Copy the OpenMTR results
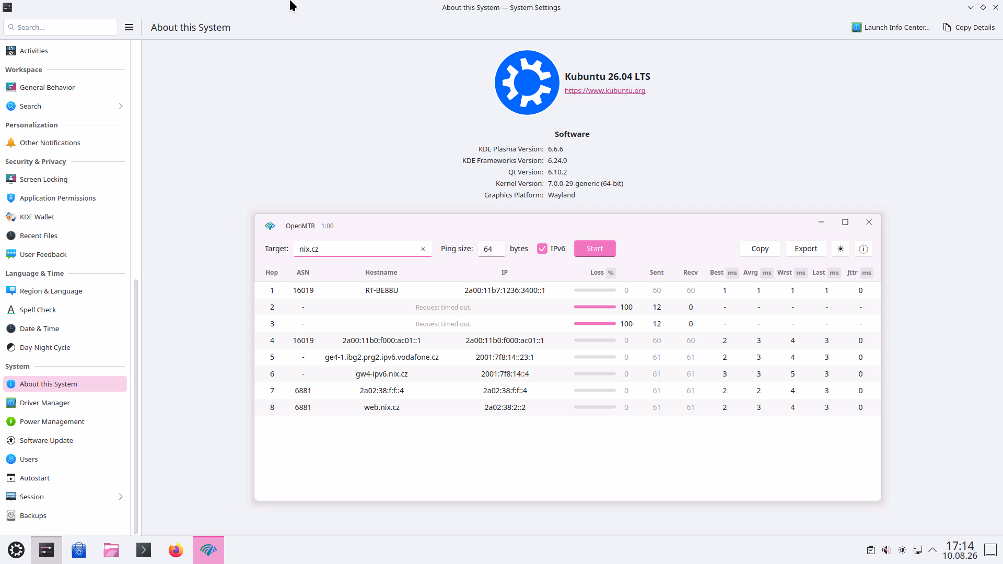Viewport: 1003px width, 564px height. [760, 249]
